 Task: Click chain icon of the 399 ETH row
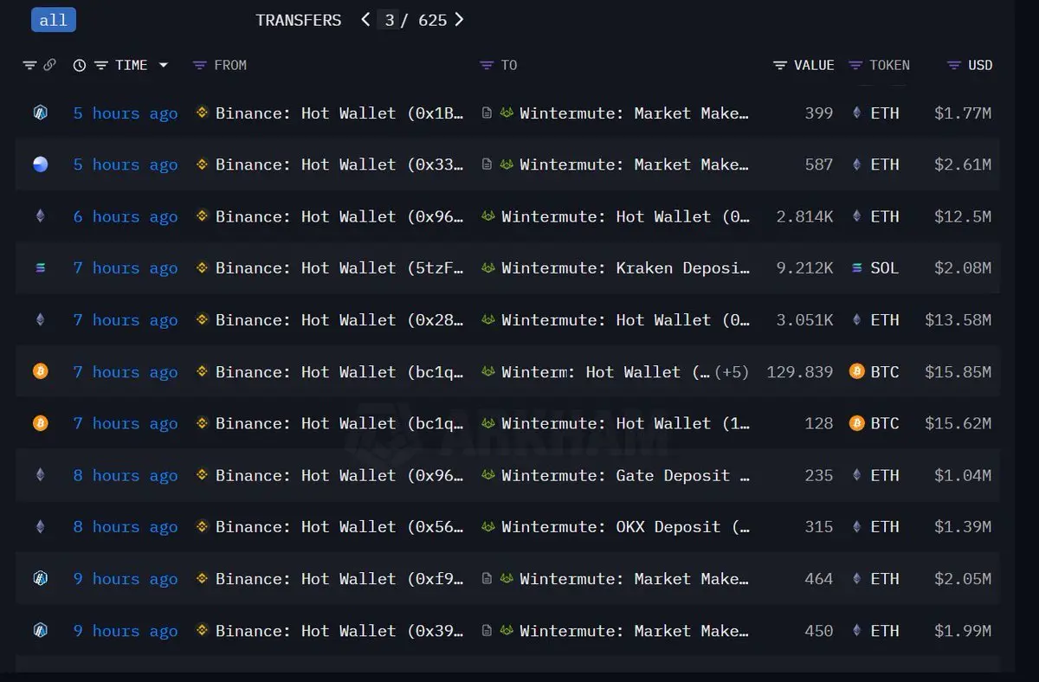point(40,113)
